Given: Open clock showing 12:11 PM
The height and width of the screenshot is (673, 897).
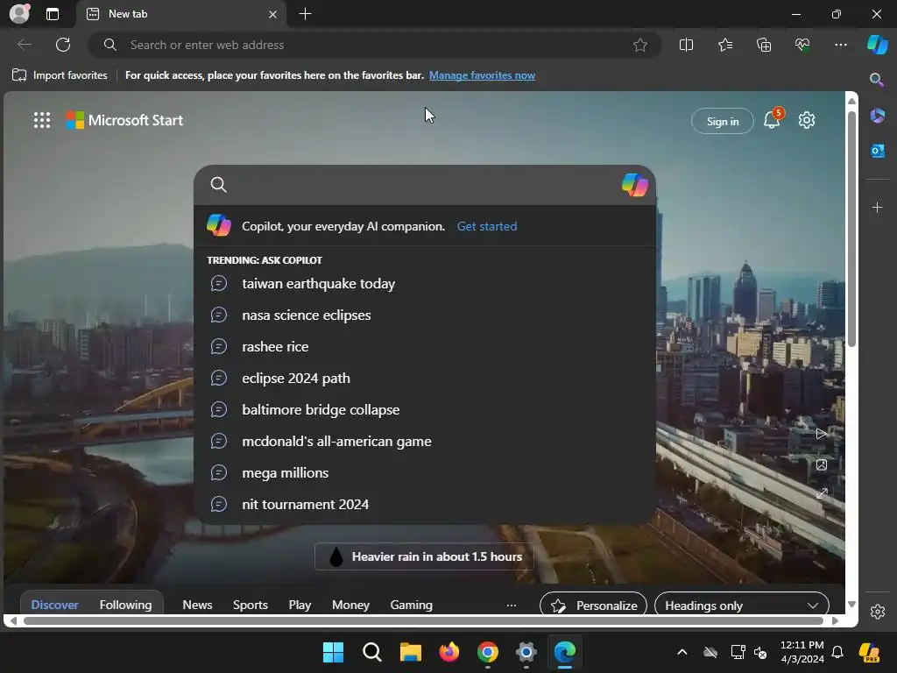Looking at the screenshot, I should click(802, 652).
